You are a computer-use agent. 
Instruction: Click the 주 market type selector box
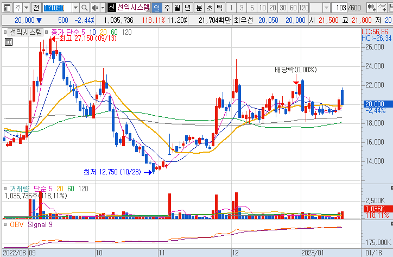[18, 8]
